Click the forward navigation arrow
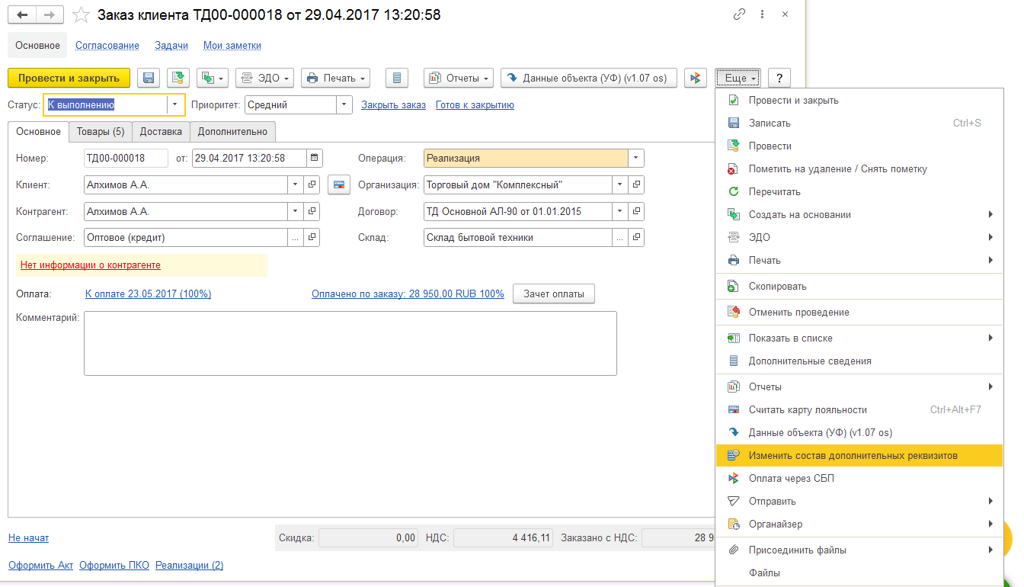Image resolution: width=1024 pixels, height=587 pixels. point(50,14)
